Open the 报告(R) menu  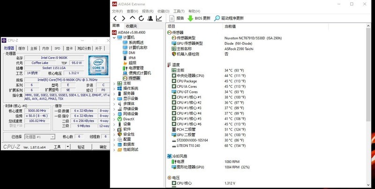pos(148,11)
